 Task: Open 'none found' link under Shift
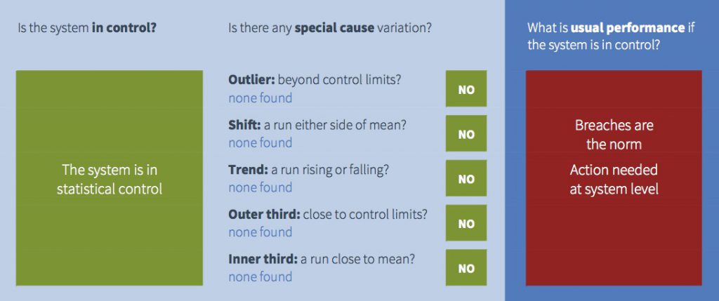[260, 142]
